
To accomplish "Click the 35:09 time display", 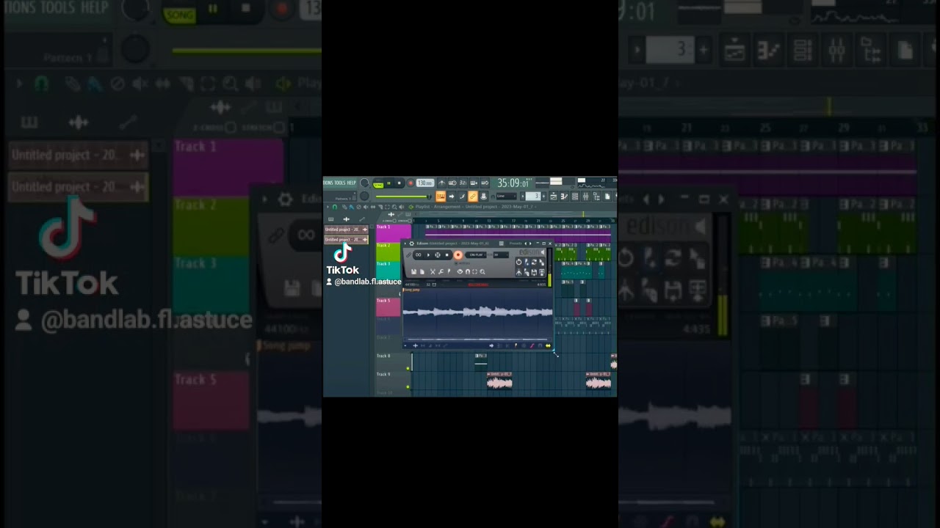I will tap(512, 183).
